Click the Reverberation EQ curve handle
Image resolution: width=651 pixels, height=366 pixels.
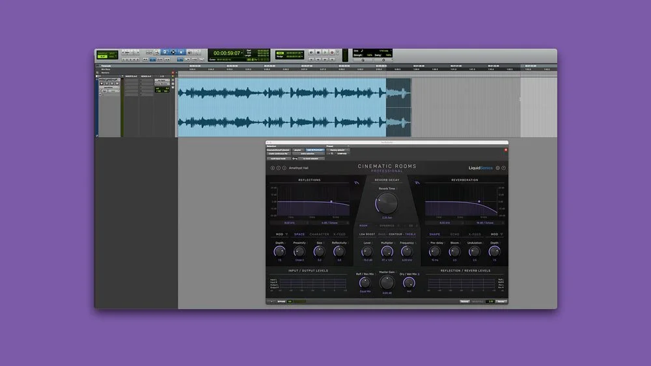[479, 202]
